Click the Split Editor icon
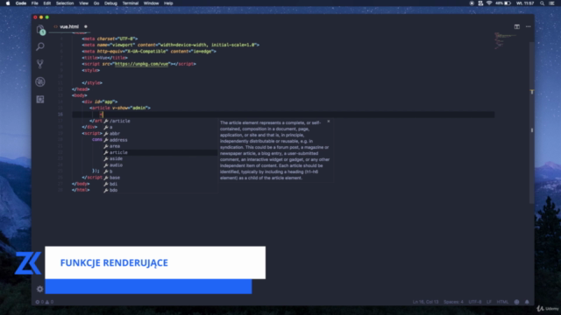Viewport: 561px width, 315px height. click(x=517, y=26)
